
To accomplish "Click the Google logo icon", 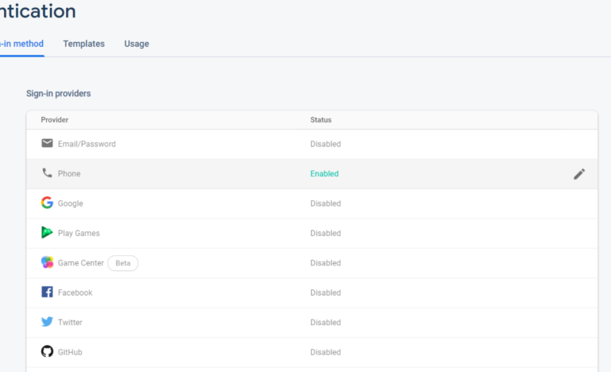I will (x=47, y=203).
